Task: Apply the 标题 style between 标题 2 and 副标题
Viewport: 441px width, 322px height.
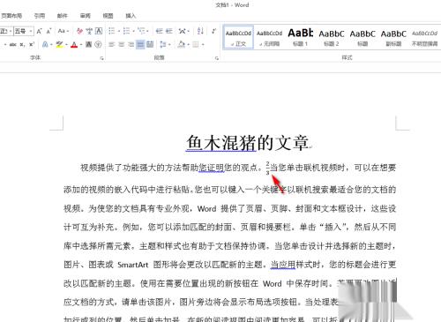Action: tap(363, 38)
